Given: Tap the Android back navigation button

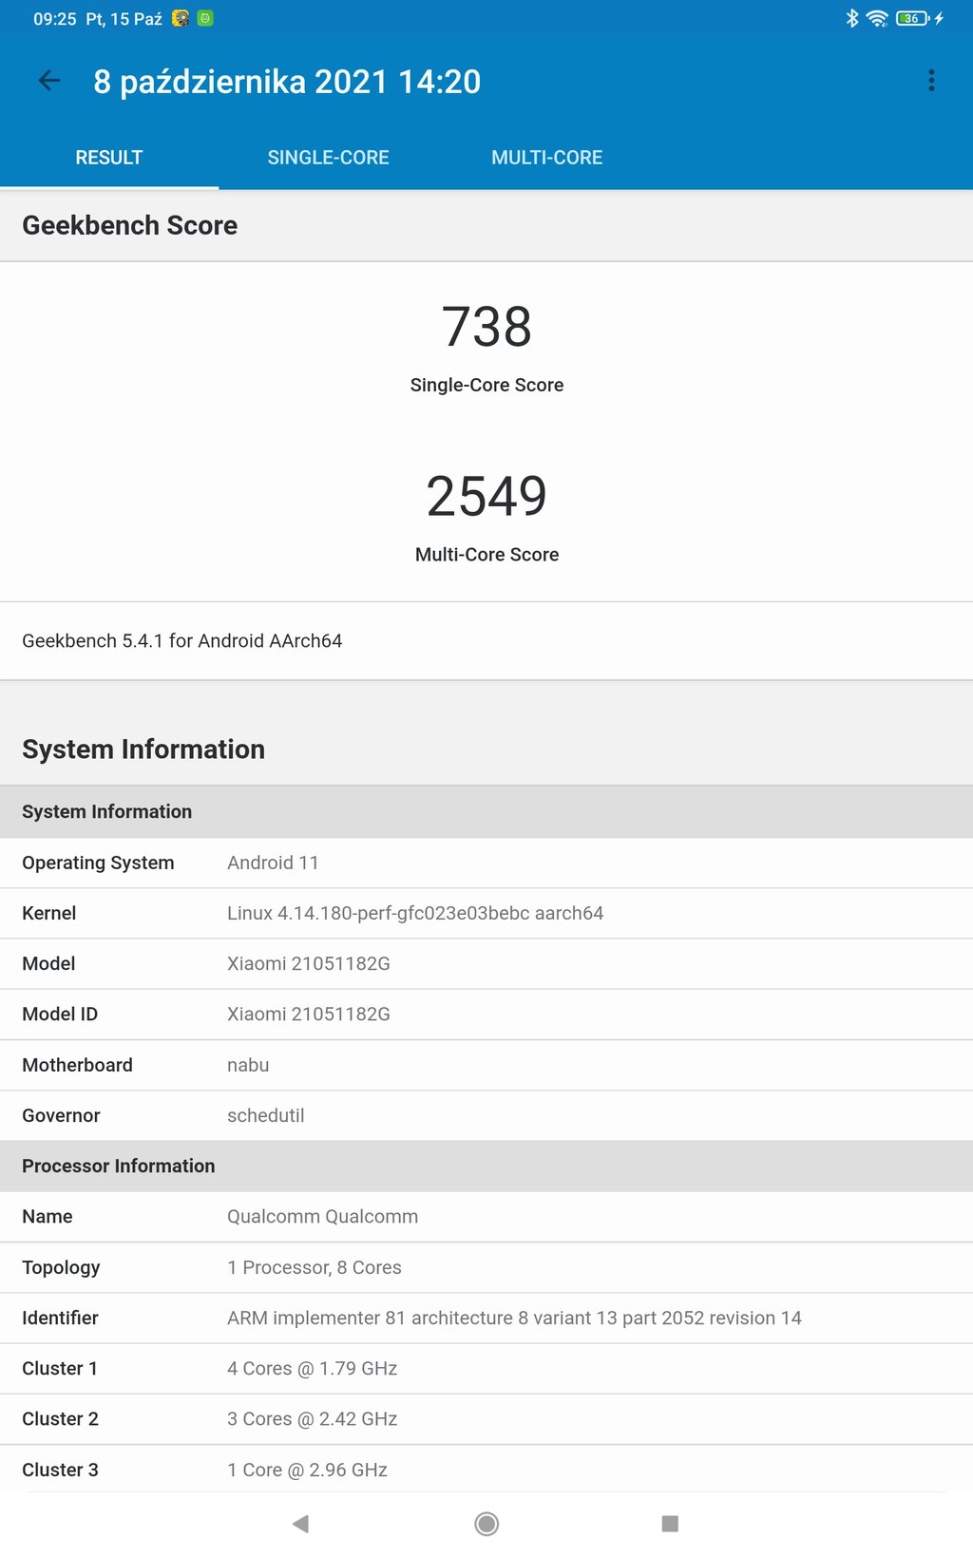Looking at the screenshot, I should pyautogui.click(x=301, y=1524).
